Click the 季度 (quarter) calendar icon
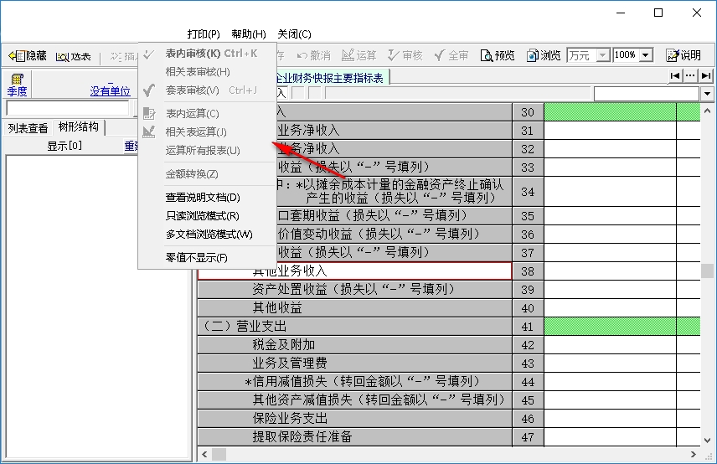Viewport: 717px width, 464px height. click(17, 79)
